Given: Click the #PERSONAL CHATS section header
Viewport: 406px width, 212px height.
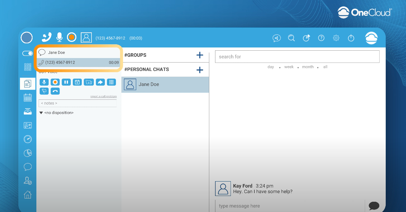Looking at the screenshot, I should [x=146, y=69].
